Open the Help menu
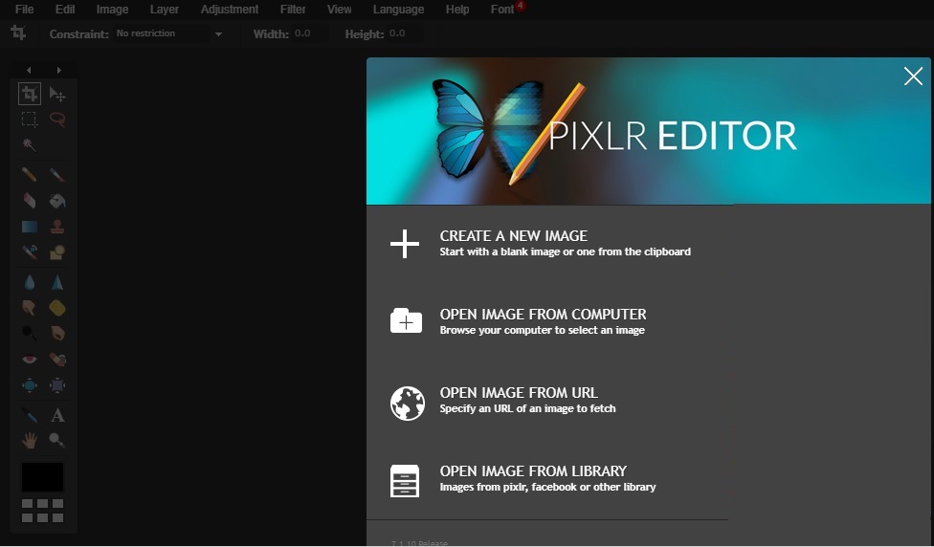Screen dimensions: 934x547 [457, 9]
